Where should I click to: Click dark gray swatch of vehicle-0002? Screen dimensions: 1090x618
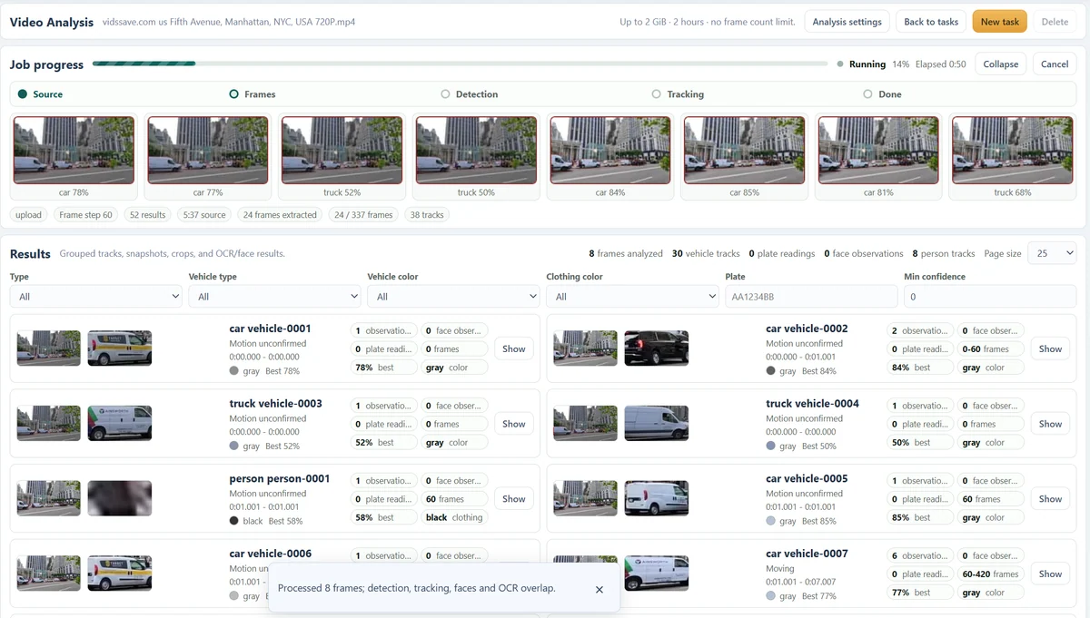(x=771, y=371)
